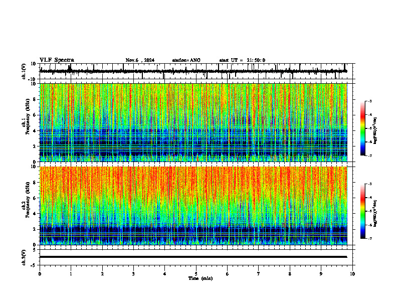Click the '4' kHz tick on ch.1 spectrogram axis
Screen dimensions: 397x307
click(x=35, y=131)
